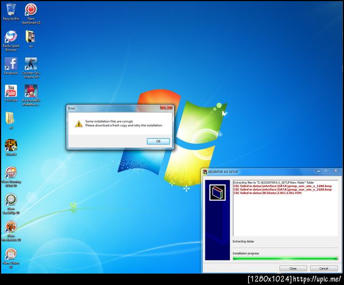Click the warning triangle icon in Error dialog
Viewport: 344px width, 285px height.
(x=79, y=124)
